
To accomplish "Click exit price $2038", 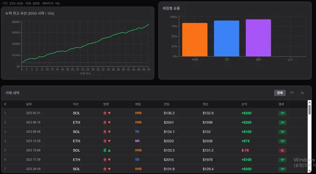I will point(208,141).
